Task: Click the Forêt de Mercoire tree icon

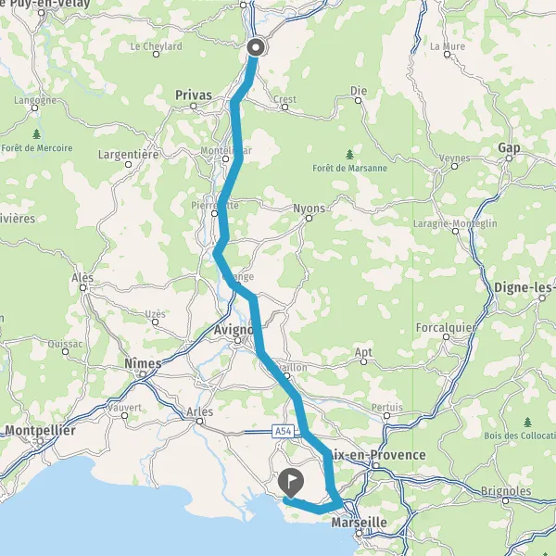Action: pos(36,134)
